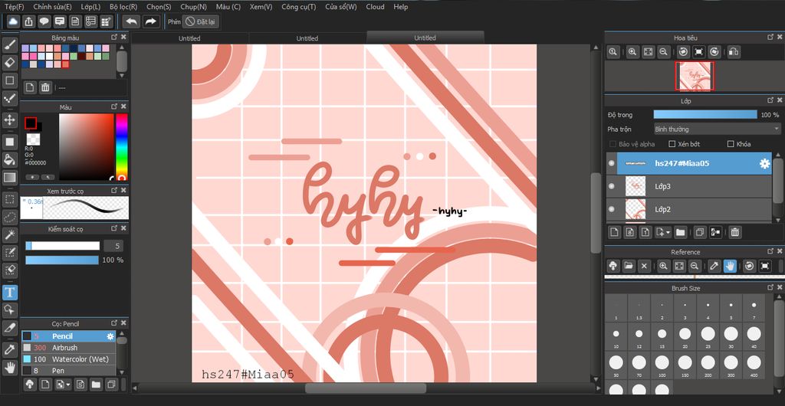Screen dimensions: 785x406
Task: Undock the Lớp panel
Action: coord(770,101)
